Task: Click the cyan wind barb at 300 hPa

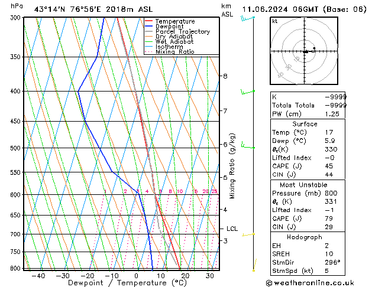Action: click(248, 18)
